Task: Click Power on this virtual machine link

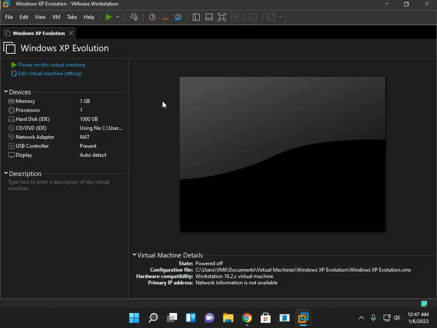Action: pos(52,65)
